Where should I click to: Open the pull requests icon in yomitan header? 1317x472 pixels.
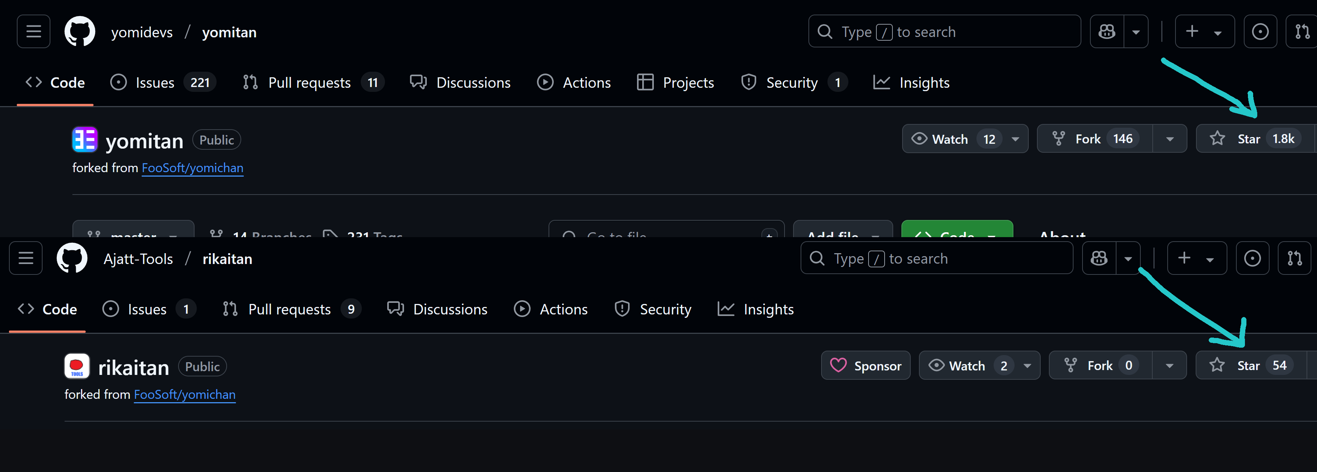1302,32
